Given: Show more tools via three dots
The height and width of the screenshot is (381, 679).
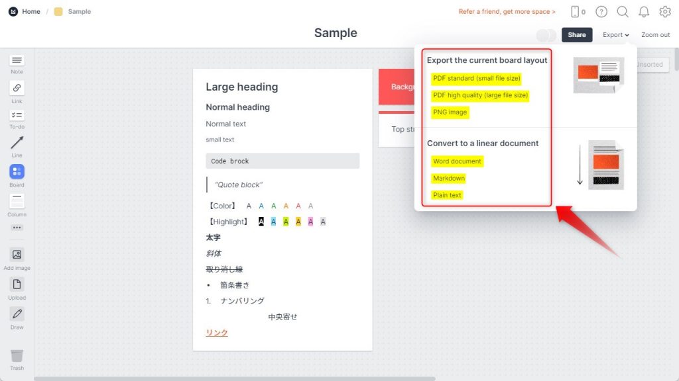Looking at the screenshot, I should (17, 228).
